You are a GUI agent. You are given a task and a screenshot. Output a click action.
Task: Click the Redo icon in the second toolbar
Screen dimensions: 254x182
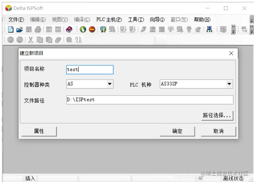pos(20,40)
